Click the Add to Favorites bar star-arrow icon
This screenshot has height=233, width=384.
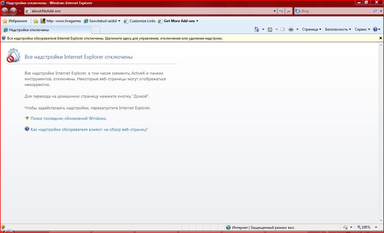pos(36,21)
